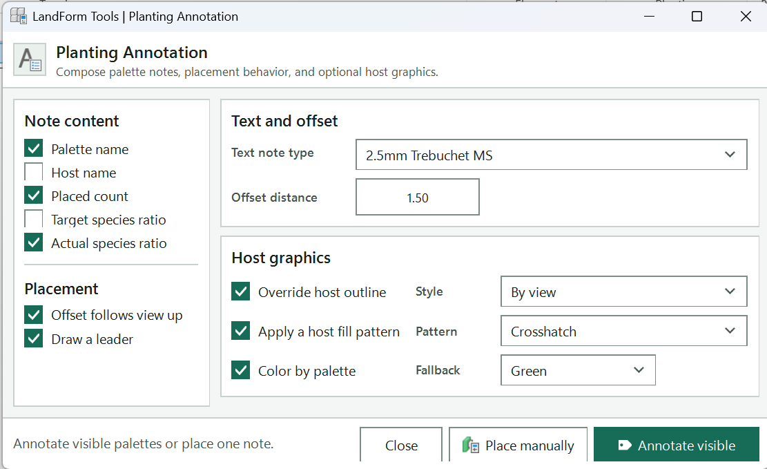The width and height of the screenshot is (767, 469).
Task: Toggle Apply a host fill pattern
Action: tap(241, 331)
